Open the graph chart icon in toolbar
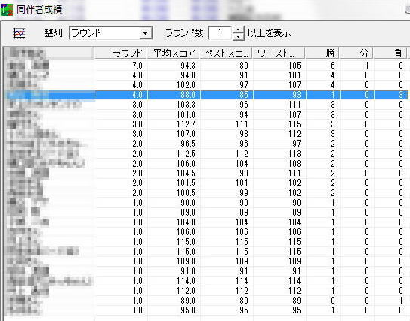 pos(19,33)
